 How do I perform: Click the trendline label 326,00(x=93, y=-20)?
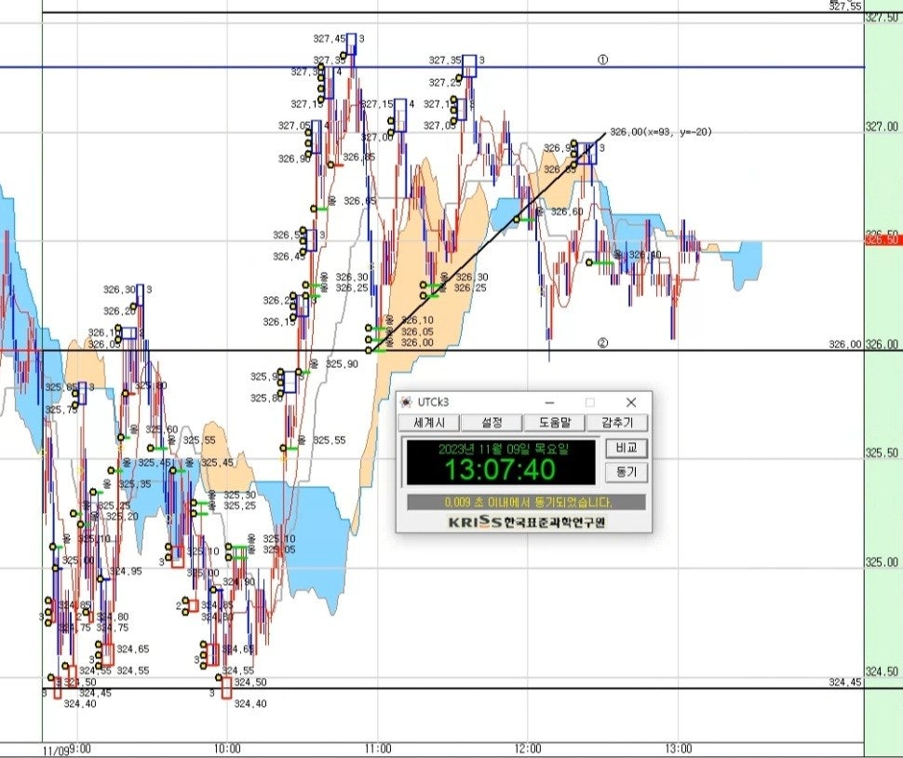click(661, 132)
